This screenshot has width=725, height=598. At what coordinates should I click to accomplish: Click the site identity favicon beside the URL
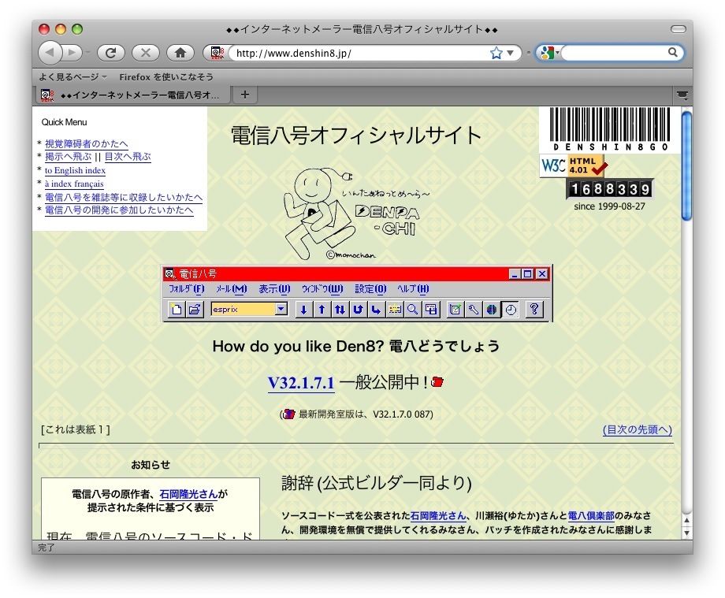[x=217, y=53]
